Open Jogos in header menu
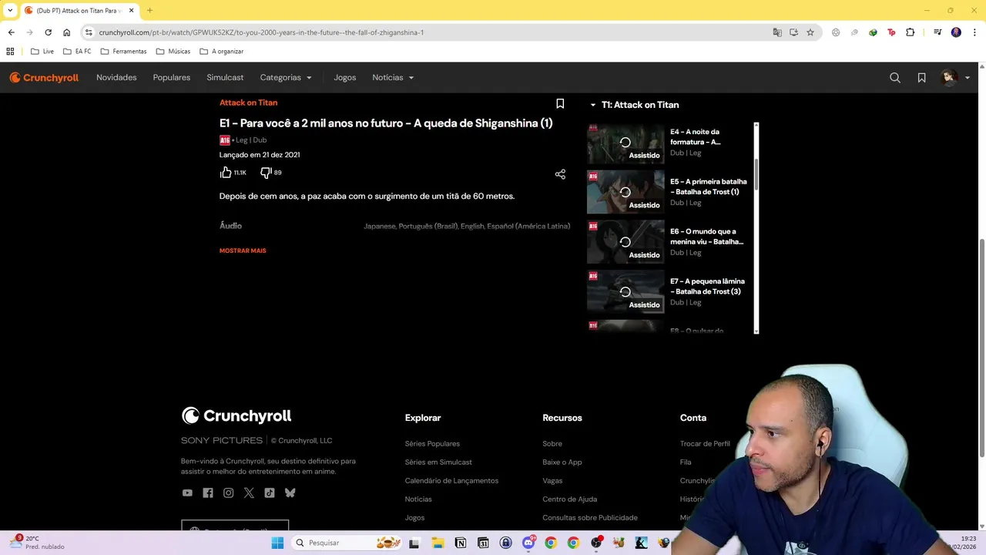This screenshot has height=555, width=986. (x=345, y=78)
